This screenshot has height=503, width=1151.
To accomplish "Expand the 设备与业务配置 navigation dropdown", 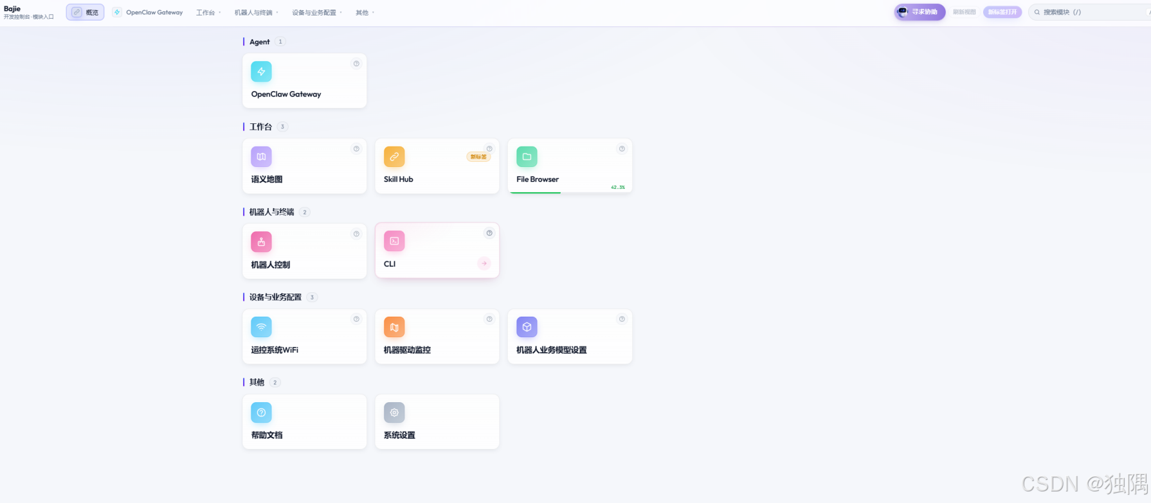I will click(317, 12).
